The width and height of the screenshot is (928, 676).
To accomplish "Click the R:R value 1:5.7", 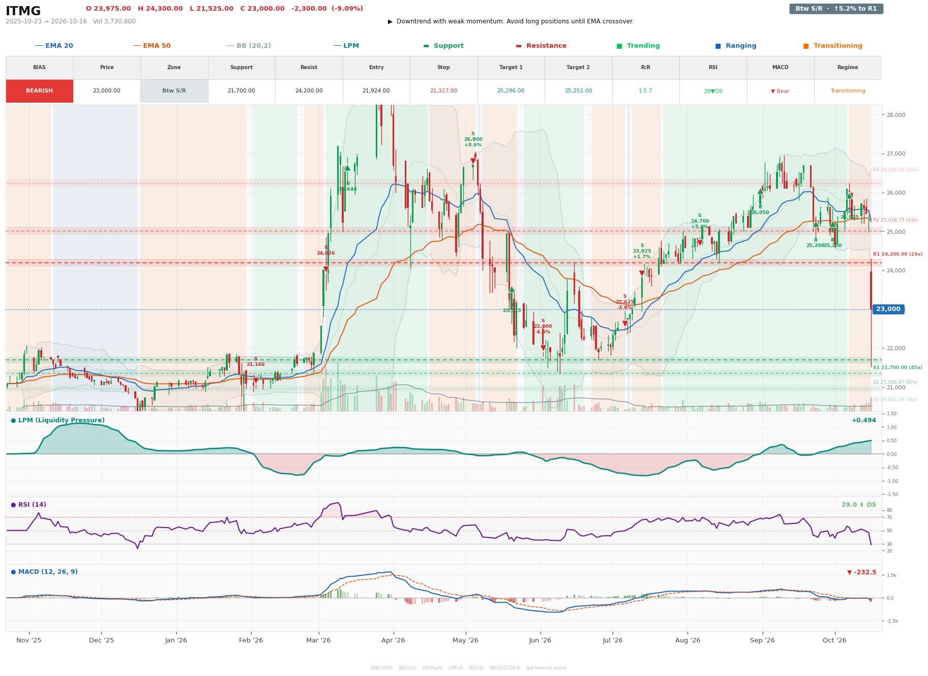I will (645, 91).
